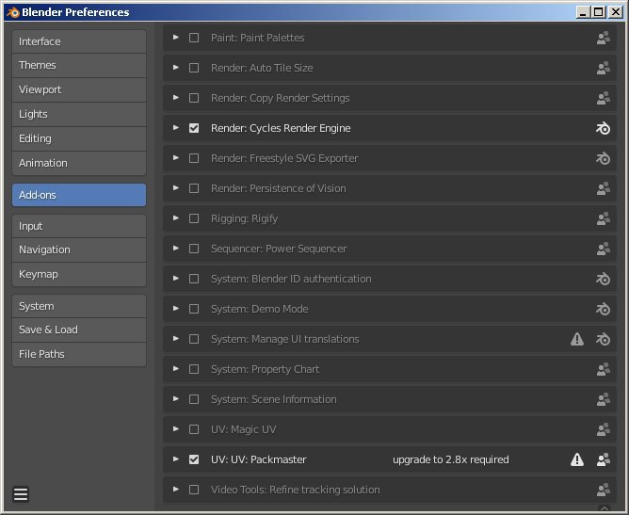Screen dimensions: 629x515
Task: Select the Keymap section
Action: tap(79, 274)
